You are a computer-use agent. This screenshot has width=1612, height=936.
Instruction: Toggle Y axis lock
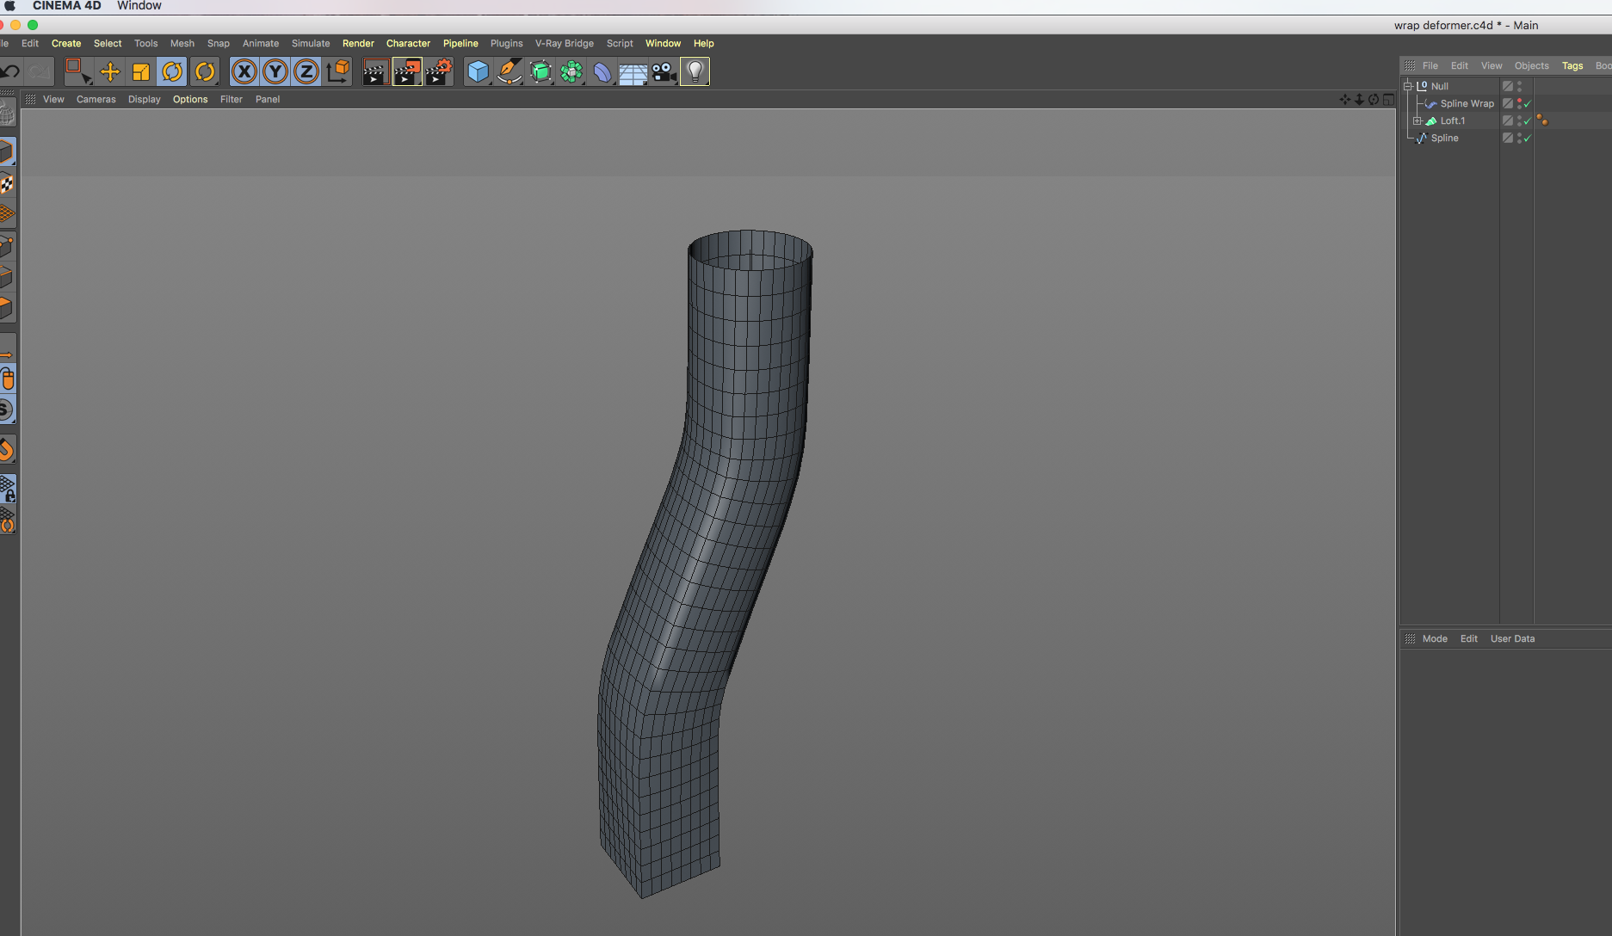275,71
